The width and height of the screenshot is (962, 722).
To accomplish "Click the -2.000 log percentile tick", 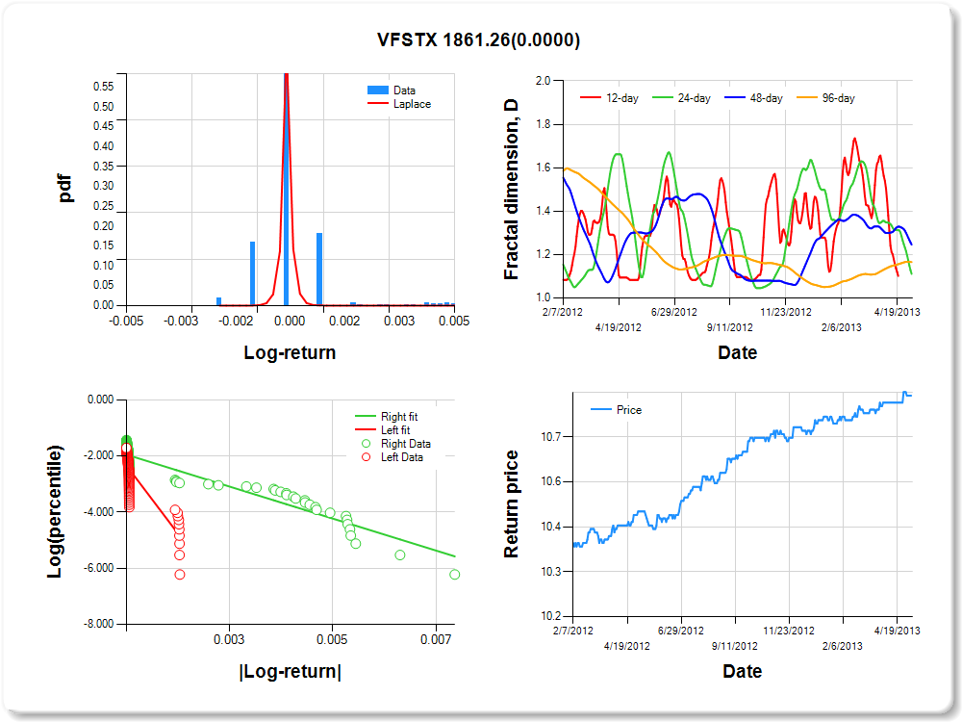I will point(98,455).
